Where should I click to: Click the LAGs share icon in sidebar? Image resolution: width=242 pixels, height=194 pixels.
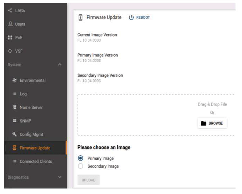(10, 10)
